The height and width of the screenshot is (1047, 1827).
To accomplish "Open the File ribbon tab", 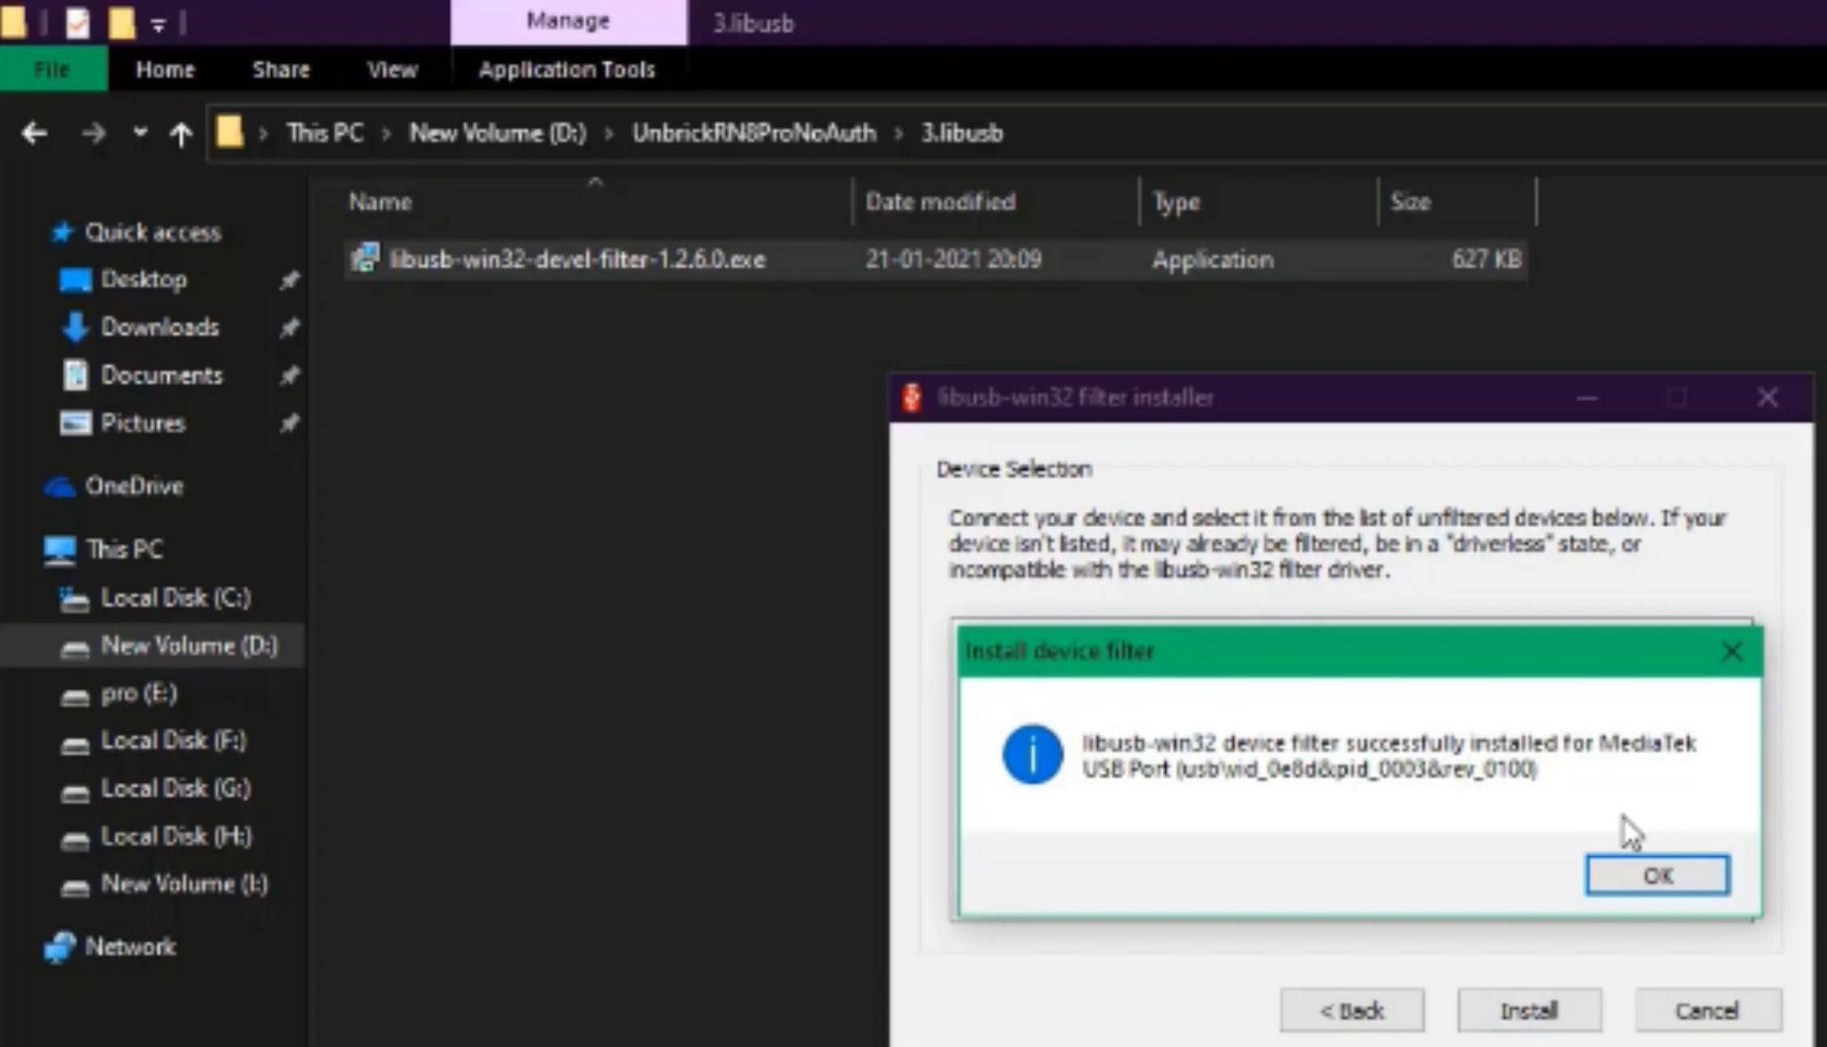I will coord(52,70).
